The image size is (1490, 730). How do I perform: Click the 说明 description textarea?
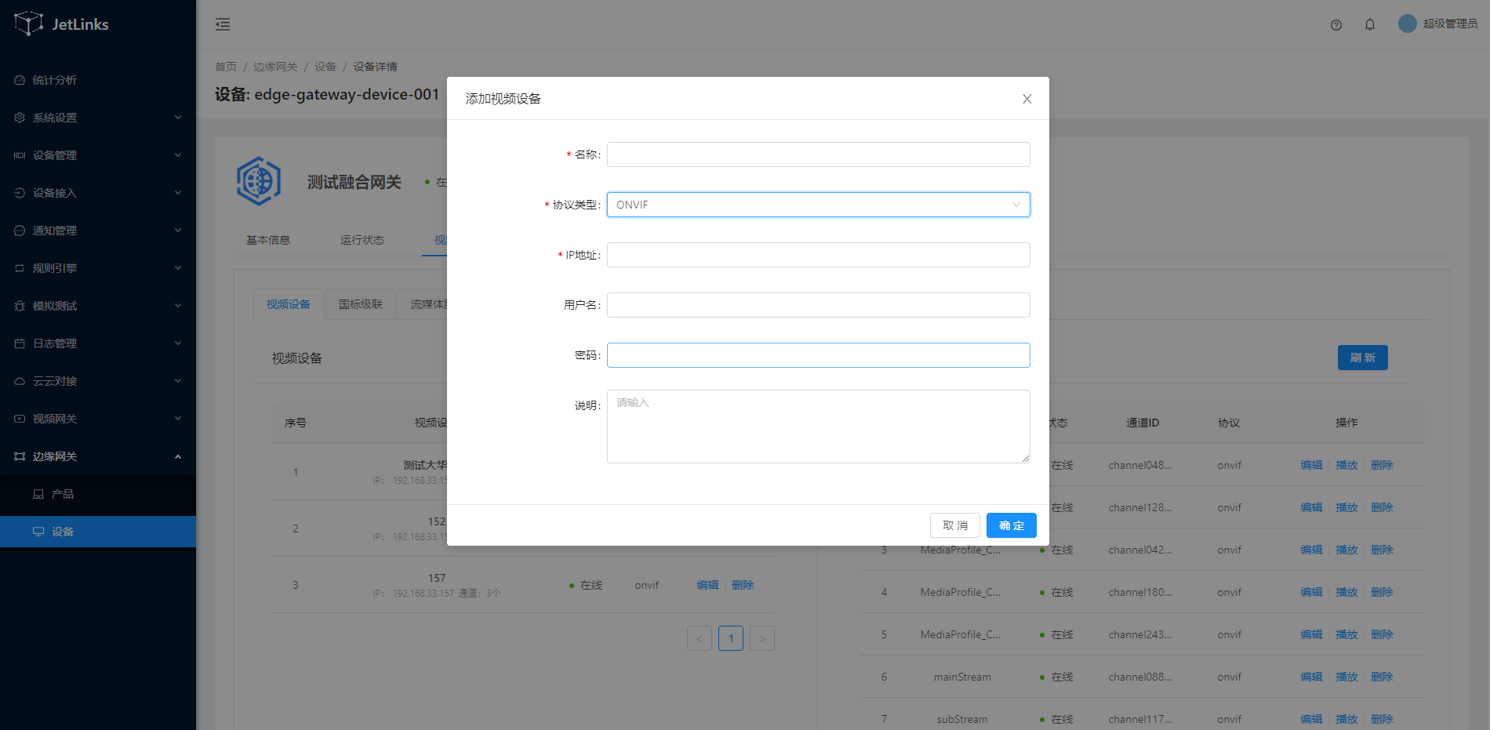click(x=818, y=427)
